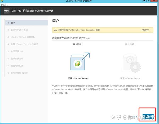This screenshot has width=159, height=124.
Task: Click the greyed Stage 2 gears setup icon
Action: click(132, 63)
